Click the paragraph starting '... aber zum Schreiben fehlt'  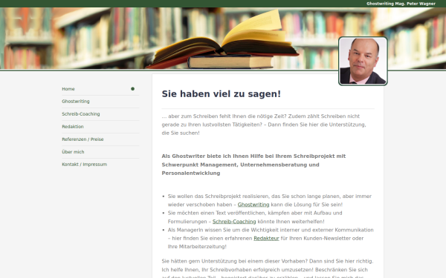[264, 125]
